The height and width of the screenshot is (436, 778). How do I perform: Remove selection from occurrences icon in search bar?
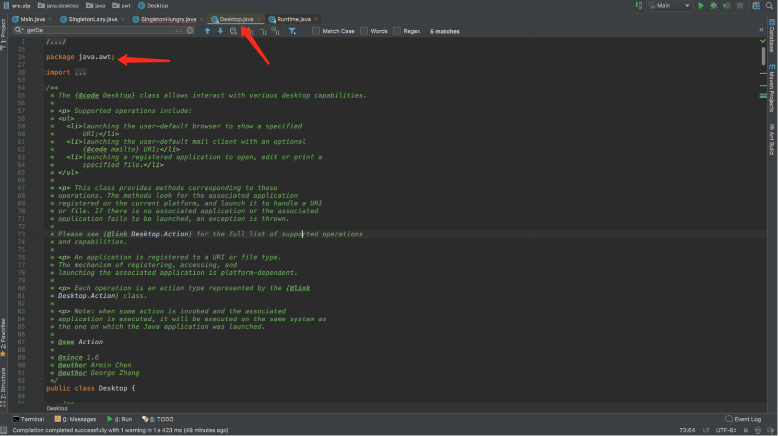pyautogui.click(x=263, y=31)
